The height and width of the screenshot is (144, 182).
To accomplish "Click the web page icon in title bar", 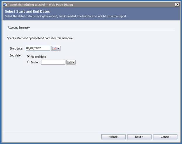I will point(5,4).
